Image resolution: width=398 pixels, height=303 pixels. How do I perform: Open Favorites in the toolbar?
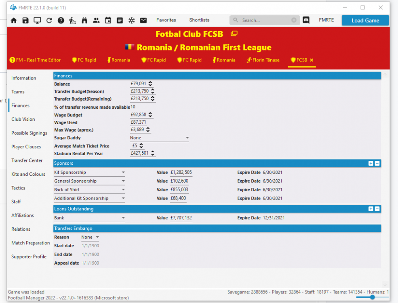[166, 20]
